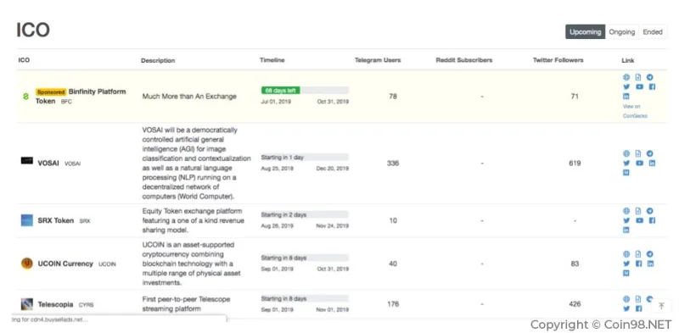This screenshot has height=333, width=679.
Task: Open VOSAI Medium icon
Action: 626,173
